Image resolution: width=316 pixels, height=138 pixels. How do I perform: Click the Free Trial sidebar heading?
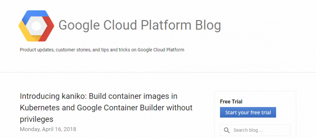(231, 102)
